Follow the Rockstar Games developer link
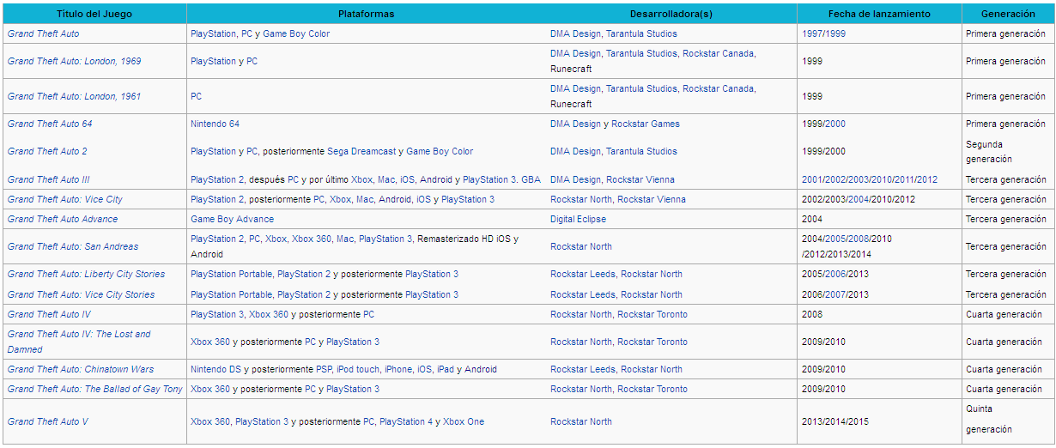The width and height of the screenshot is (1056, 448). pos(646,124)
